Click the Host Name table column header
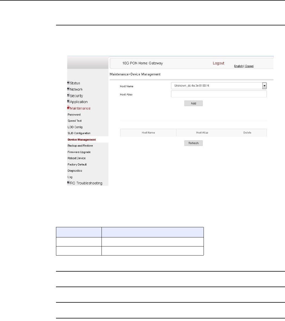 pyautogui.click(x=148, y=133)
